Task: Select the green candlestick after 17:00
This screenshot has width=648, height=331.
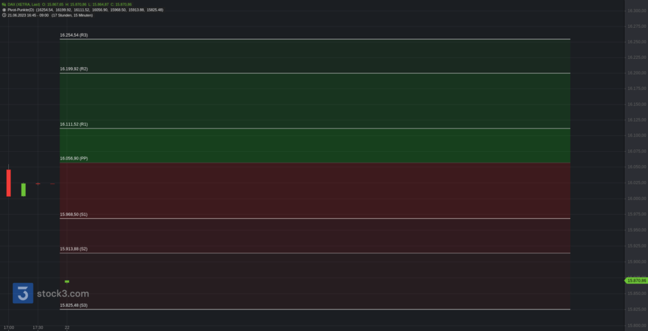Action: pyautogui.click(x=23, y=190)
